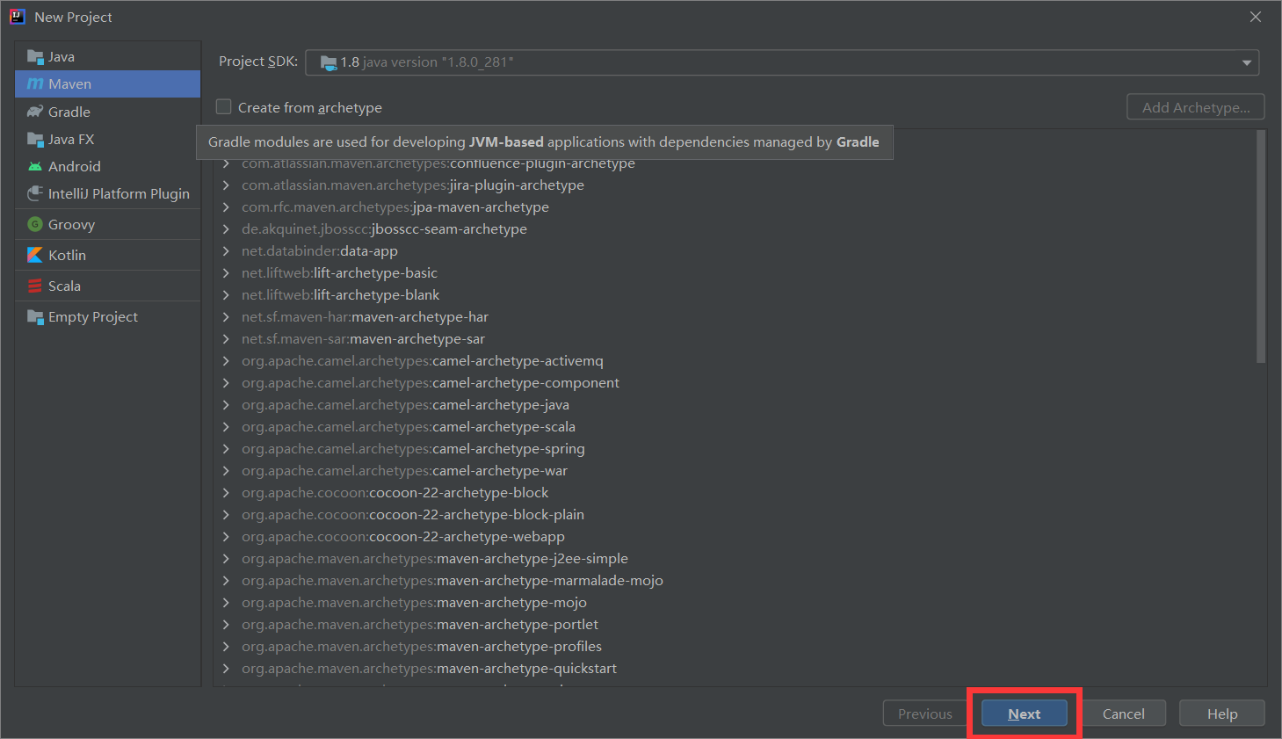The height and width of the screenshot is (739, 1282).
Task: Click the Empty Project folder icon
Action: pyautogui.click(x=35, y=316)
